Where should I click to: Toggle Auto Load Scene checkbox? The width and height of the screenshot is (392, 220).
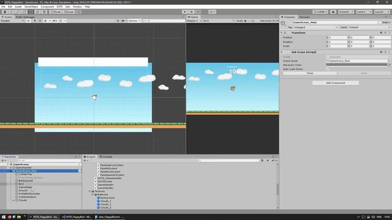[x=328, y=69]
